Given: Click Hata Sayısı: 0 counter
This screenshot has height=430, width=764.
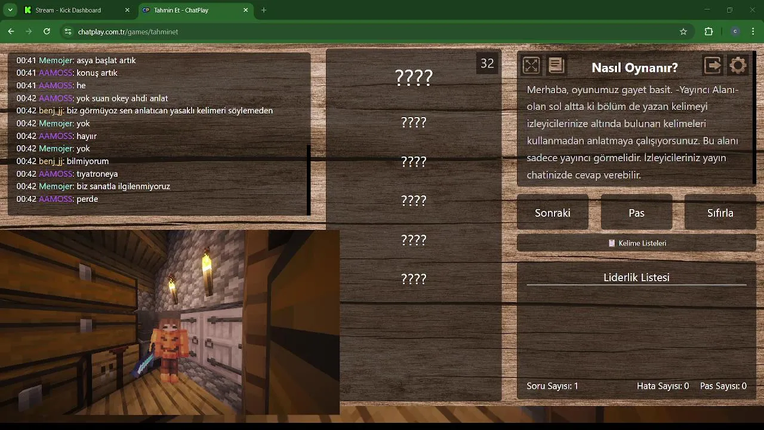Looking at the screenshot, I should 663,386.
